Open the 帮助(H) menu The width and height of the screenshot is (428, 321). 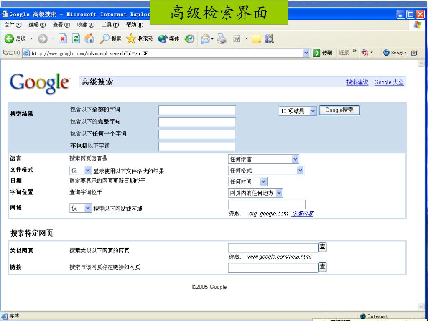(x=134, y=25)
